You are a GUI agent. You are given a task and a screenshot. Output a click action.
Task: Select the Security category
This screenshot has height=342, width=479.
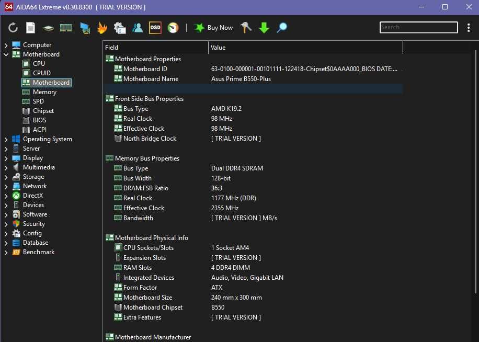[33, 224]
